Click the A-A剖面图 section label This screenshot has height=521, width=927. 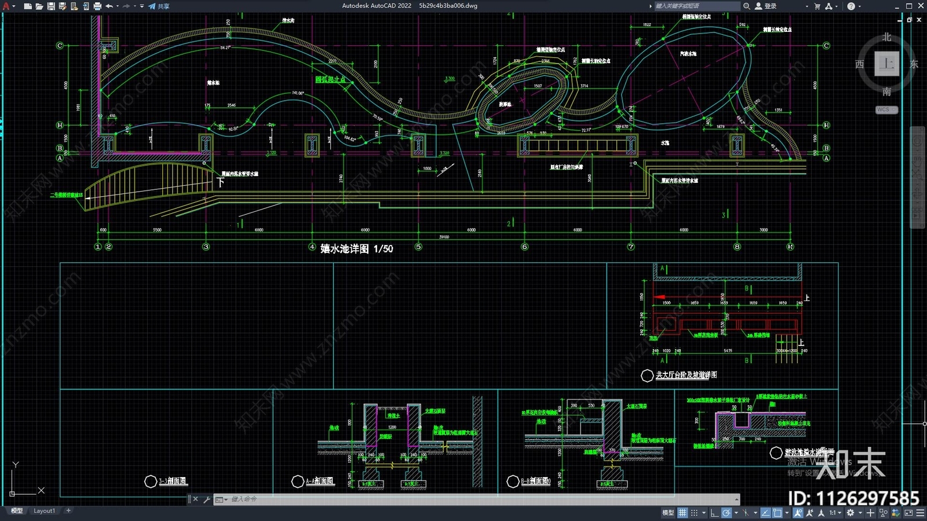coord(319,481)
